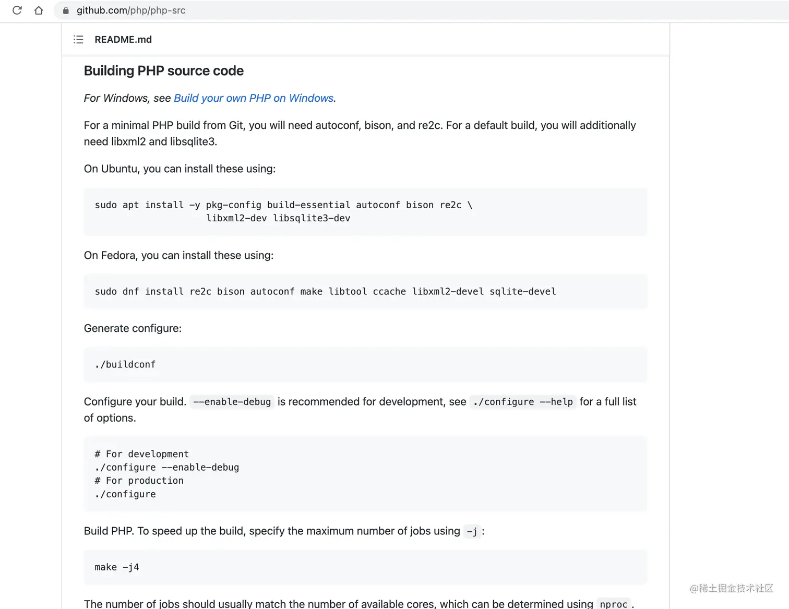Image resolution: width=789 pixels, height=609 pixels.
Task: Open the "Build your own PHP on Windows" link
Action: click(x=254, y=98)
